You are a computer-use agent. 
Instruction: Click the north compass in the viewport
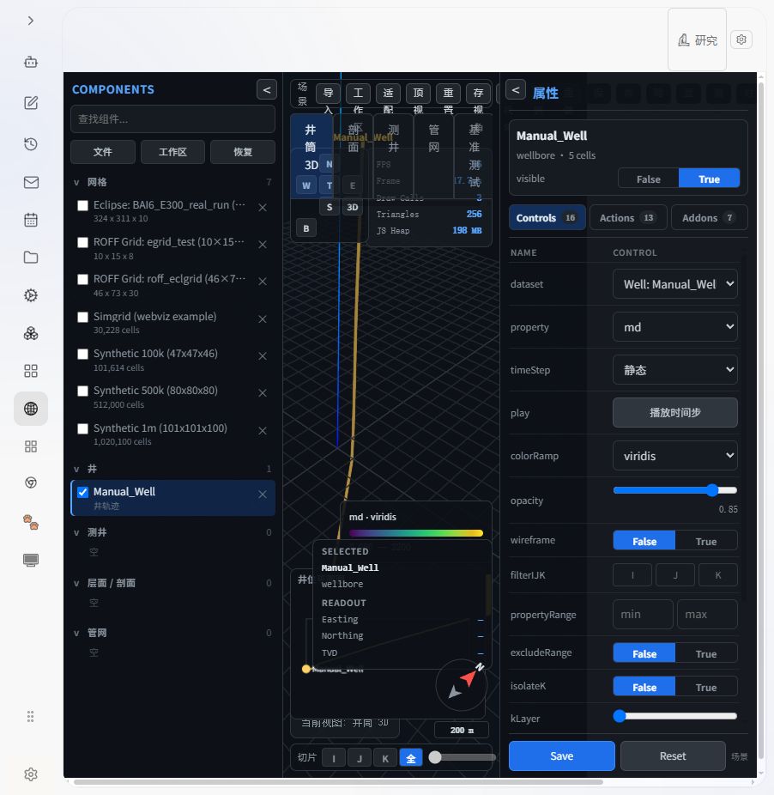click(462, 685)
